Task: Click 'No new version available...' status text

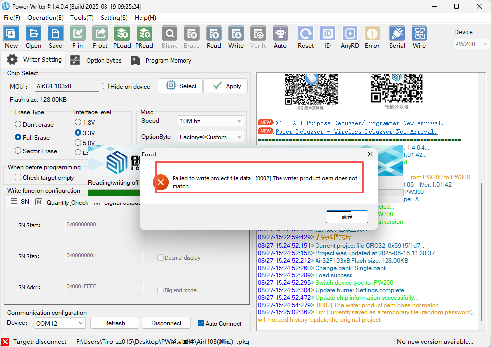Action: [x=435, y=342]
